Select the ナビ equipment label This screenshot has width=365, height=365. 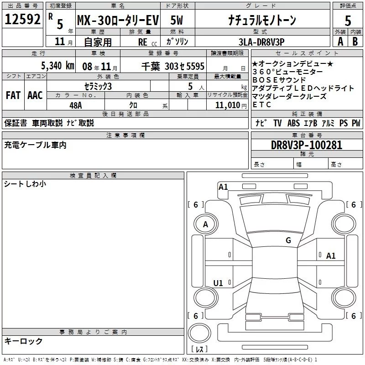[261, 123]
